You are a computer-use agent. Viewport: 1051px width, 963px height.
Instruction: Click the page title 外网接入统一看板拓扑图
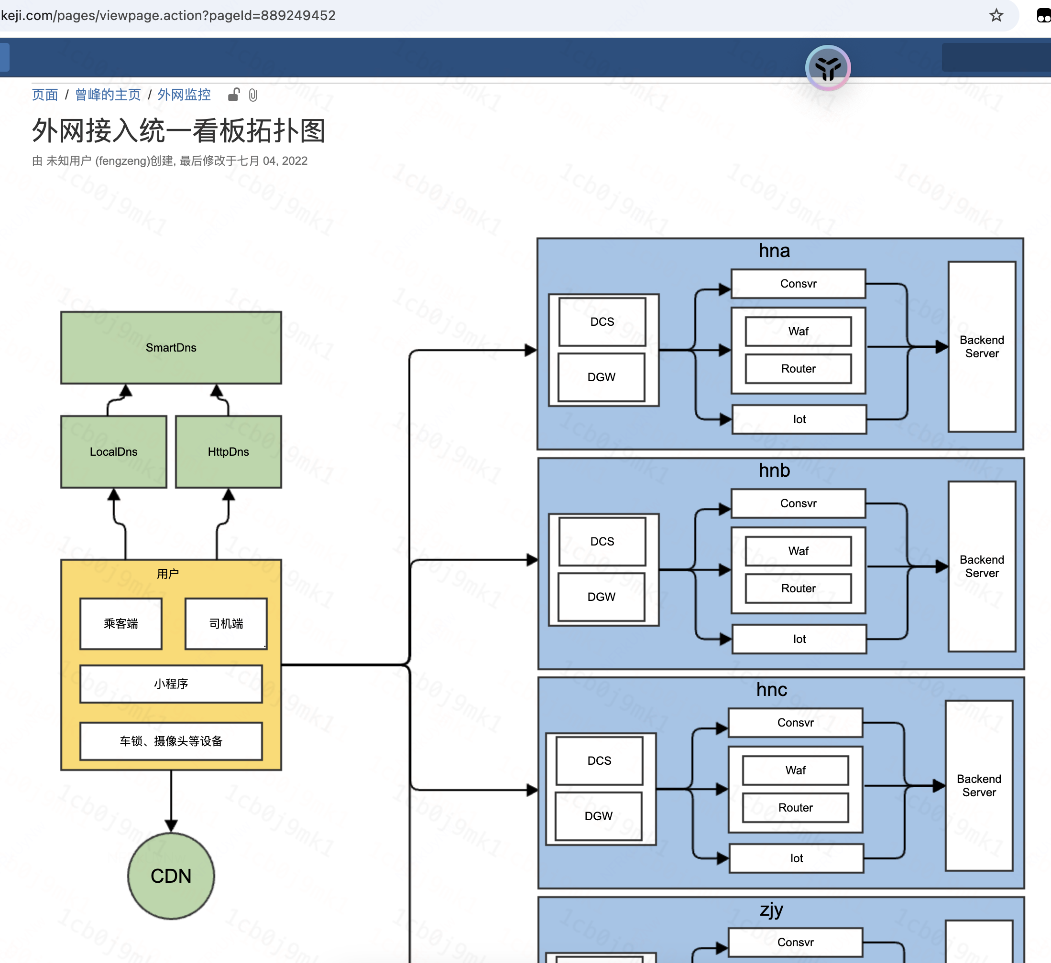point(179,130)
